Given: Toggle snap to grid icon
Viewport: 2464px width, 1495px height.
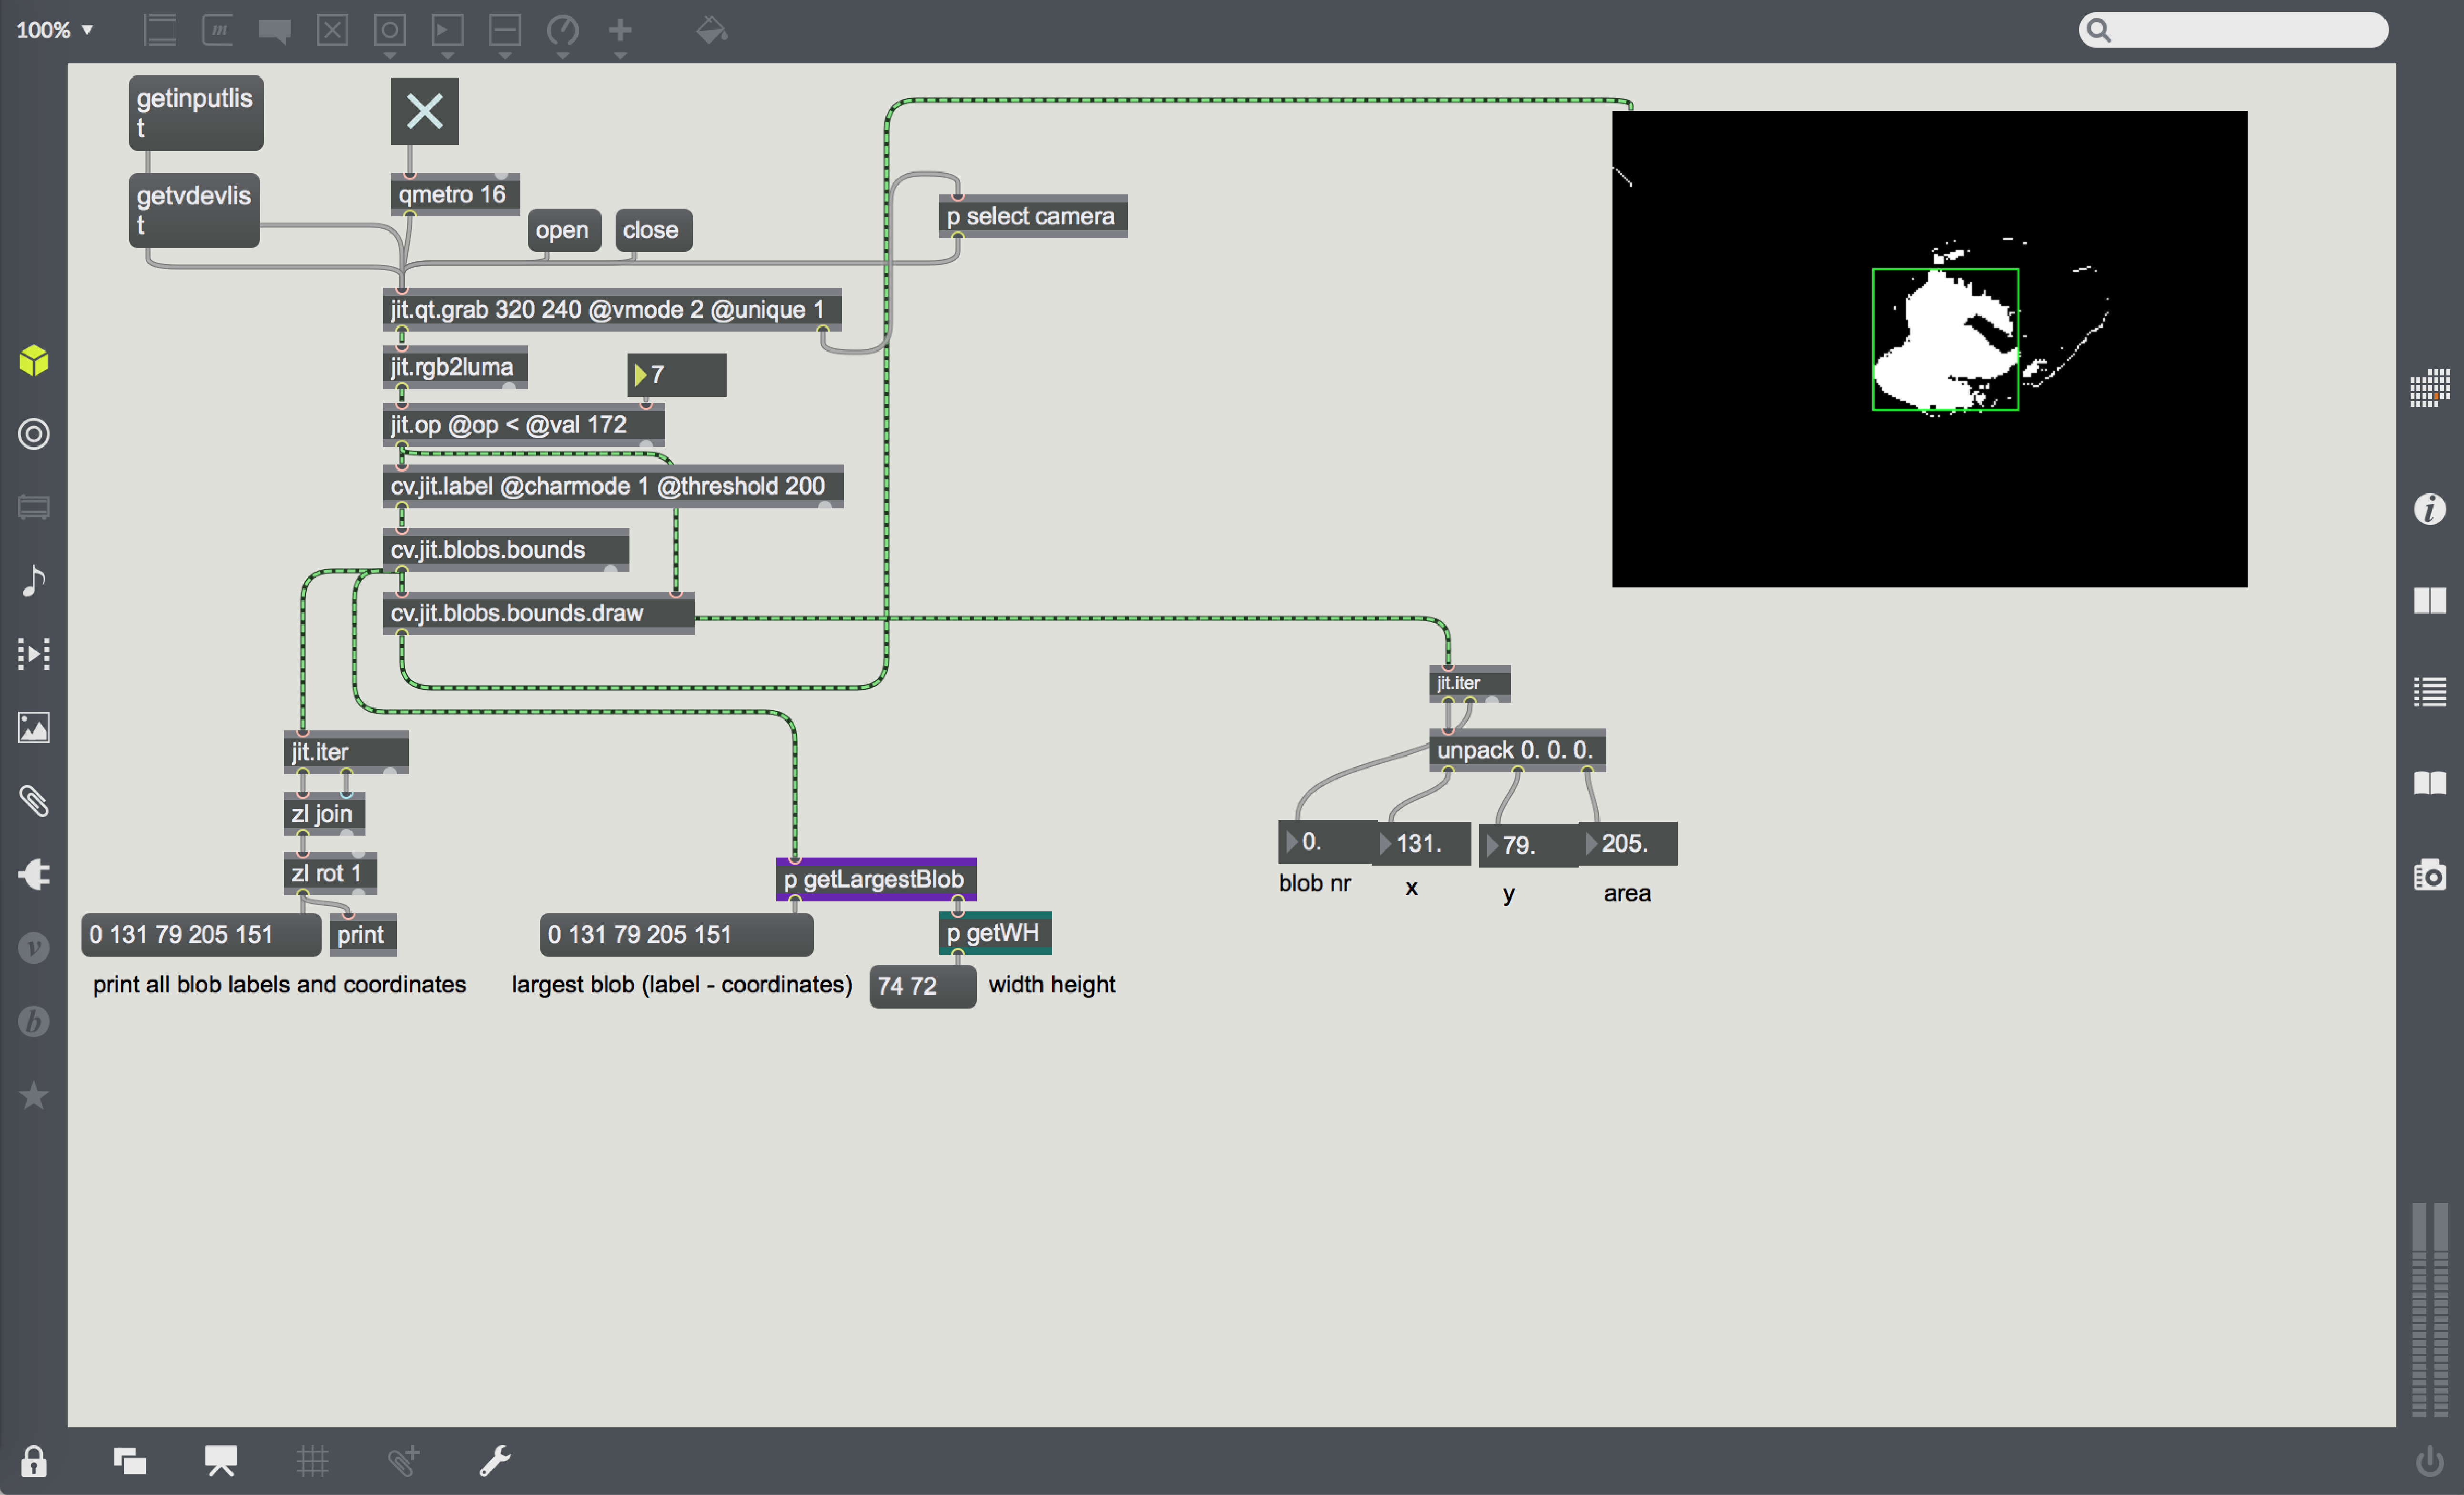Looking at the screenshot, I should click(x=404, y=1461).
